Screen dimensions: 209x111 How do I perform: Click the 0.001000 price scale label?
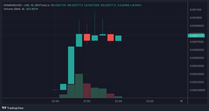tap(196, 18)
